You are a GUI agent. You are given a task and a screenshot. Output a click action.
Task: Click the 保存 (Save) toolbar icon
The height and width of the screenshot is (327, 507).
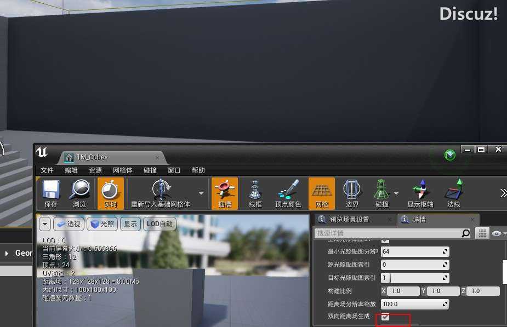click(50, 190)
